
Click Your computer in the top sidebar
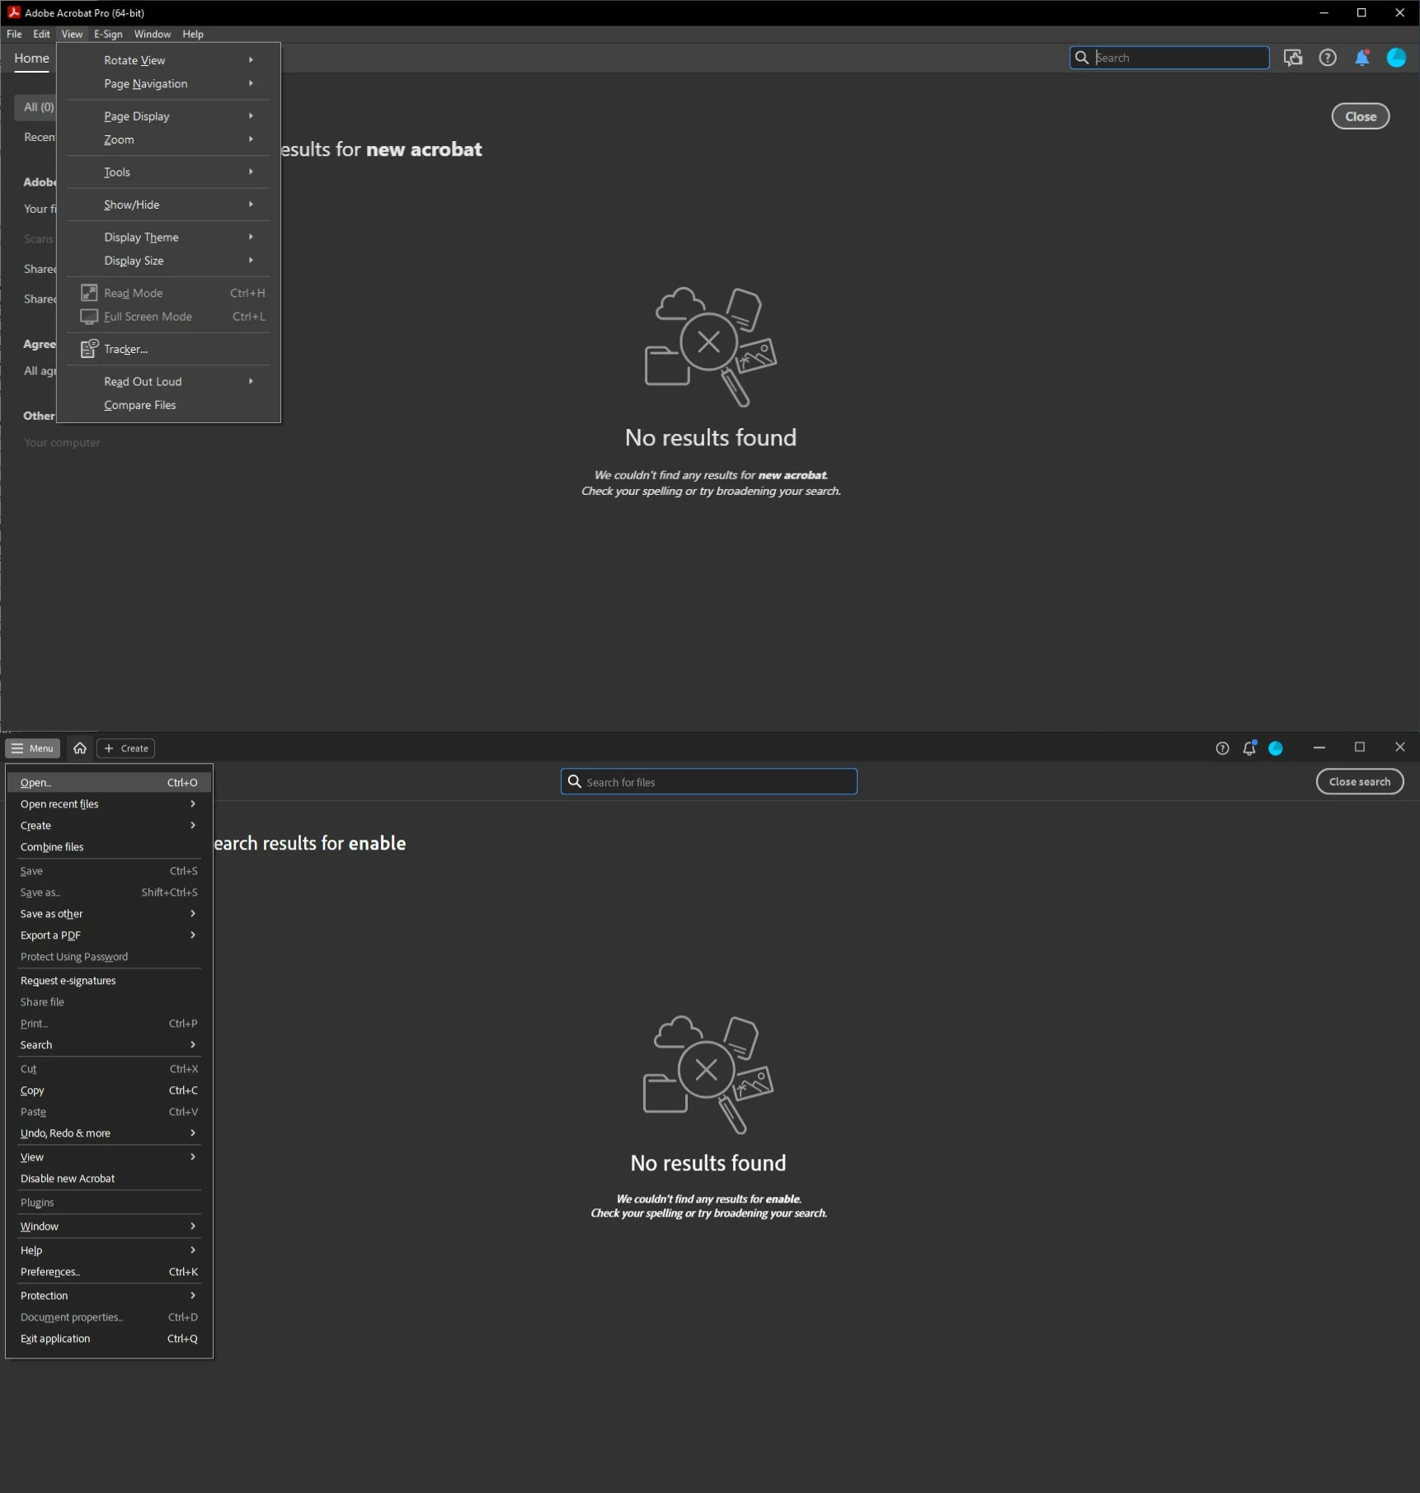coord(62,442)
